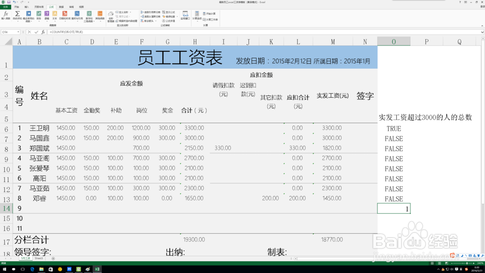Switch to Normal view in the status bar
The height and width of the screenshot is (273, 485).
432,263
